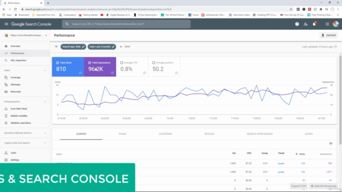Click Add All Keywords button
This screenshot has height=192, width=342.
click(323, 186)
